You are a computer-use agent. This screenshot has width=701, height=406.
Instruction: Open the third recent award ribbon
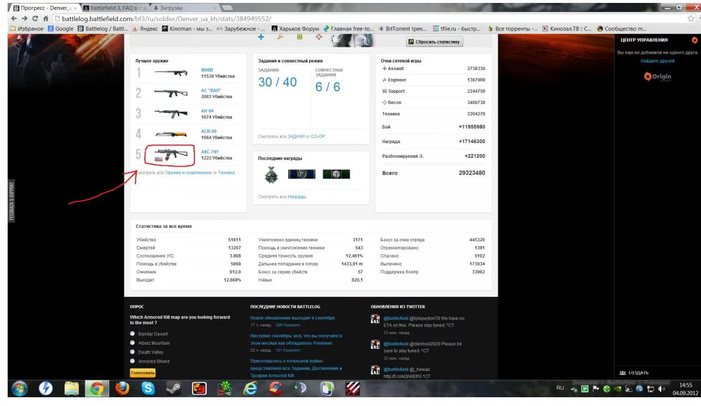coord(336,174)
